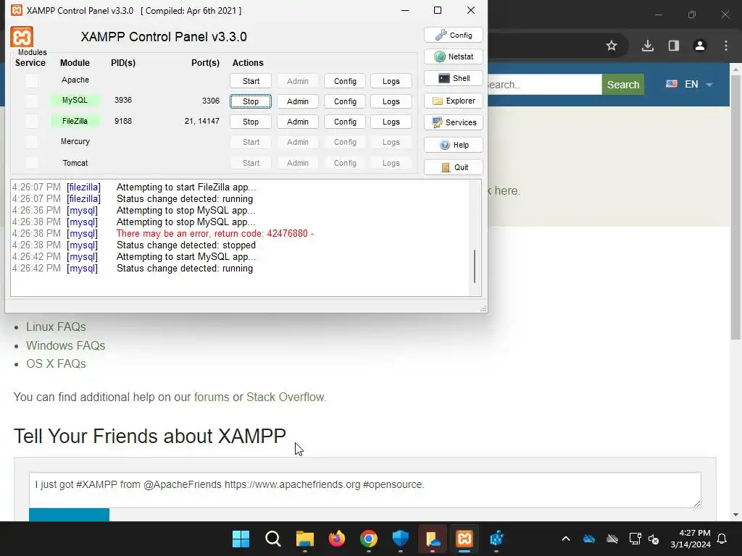Follow the forums link
This screenshot has width=742, height=556.
point(212,397)
